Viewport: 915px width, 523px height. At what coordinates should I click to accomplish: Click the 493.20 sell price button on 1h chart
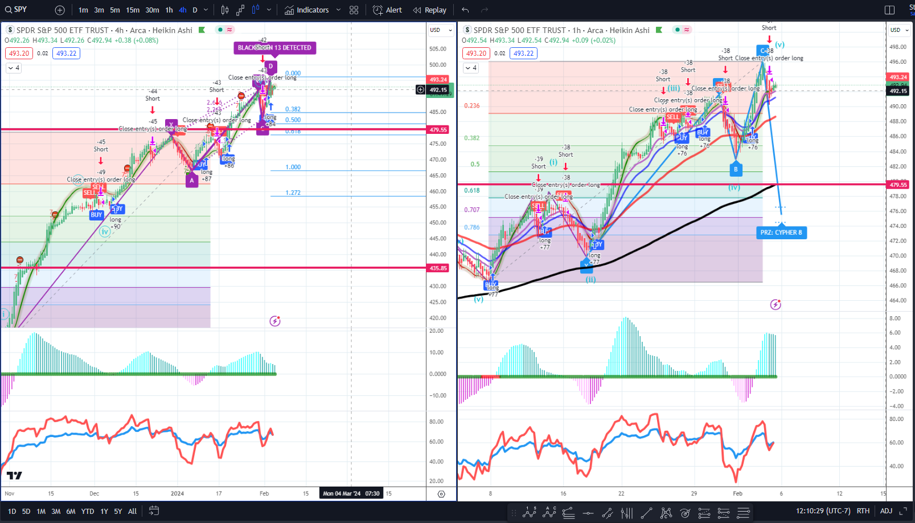tap(476, 54)
